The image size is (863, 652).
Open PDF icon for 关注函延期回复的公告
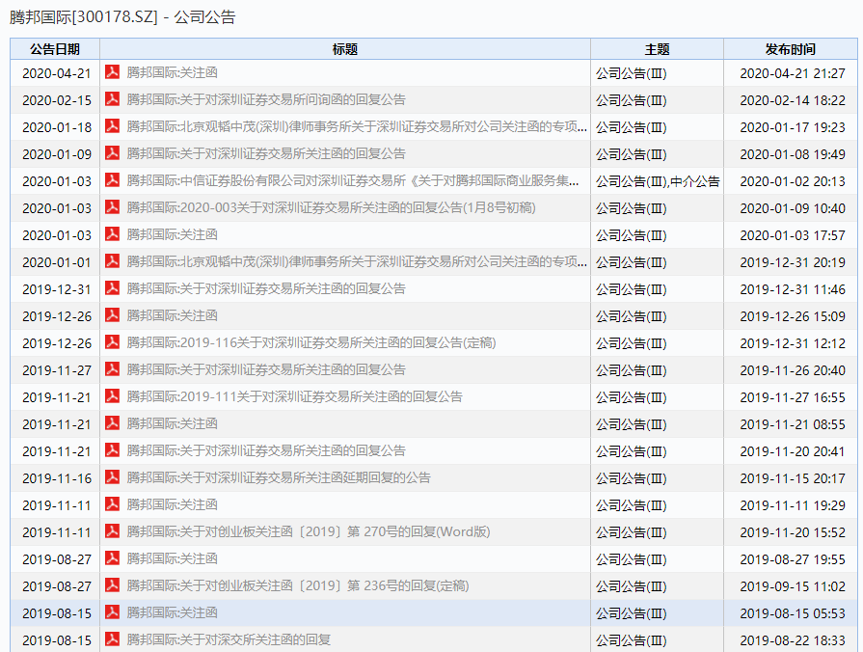(112, 476)
